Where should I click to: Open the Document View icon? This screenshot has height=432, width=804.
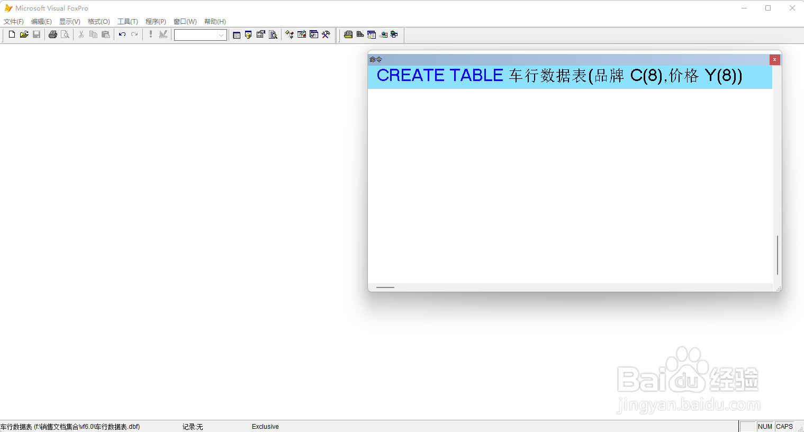tap(273, 34)
